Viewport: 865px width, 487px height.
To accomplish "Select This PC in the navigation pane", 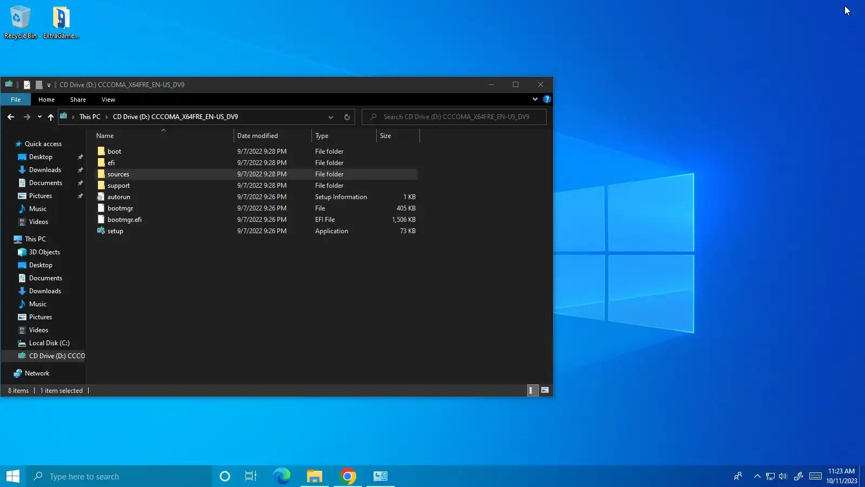I will pos(35,239).
